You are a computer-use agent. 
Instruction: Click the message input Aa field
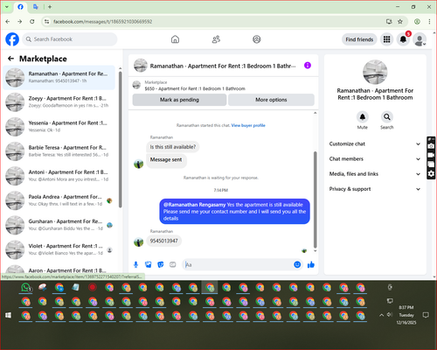pyautogui.click(x=239, y=264)
